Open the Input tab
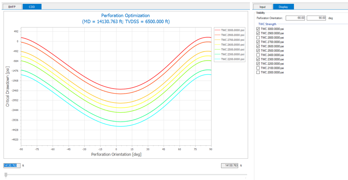Screen dimensions: 348x180 (x=263, y=7)
